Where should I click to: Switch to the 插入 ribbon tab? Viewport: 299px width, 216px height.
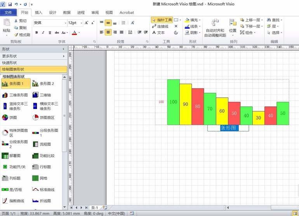[38, 12]
